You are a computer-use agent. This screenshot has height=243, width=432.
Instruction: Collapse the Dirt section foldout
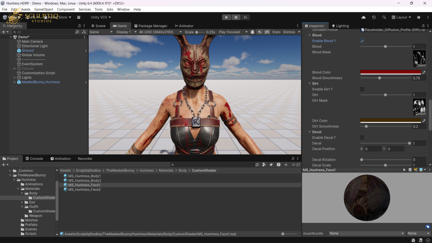point(310,84)
